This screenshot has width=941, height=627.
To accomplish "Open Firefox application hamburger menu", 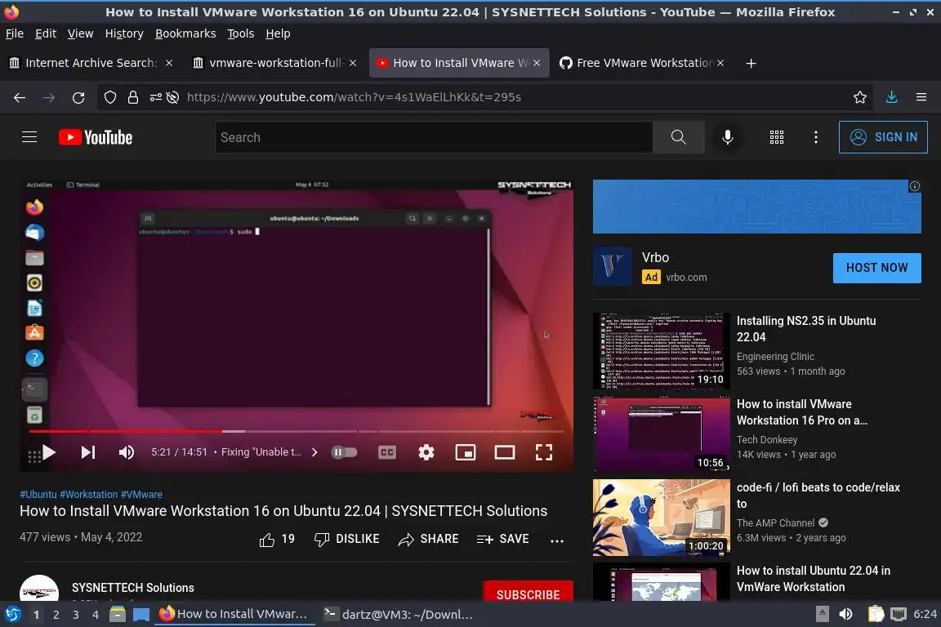I will (x=921, y=97).
